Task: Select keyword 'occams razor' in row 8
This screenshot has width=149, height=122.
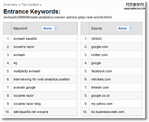Action: click(x=23, y=95)
